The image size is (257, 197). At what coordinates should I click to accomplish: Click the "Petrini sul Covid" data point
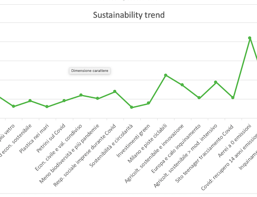(64, 101)
